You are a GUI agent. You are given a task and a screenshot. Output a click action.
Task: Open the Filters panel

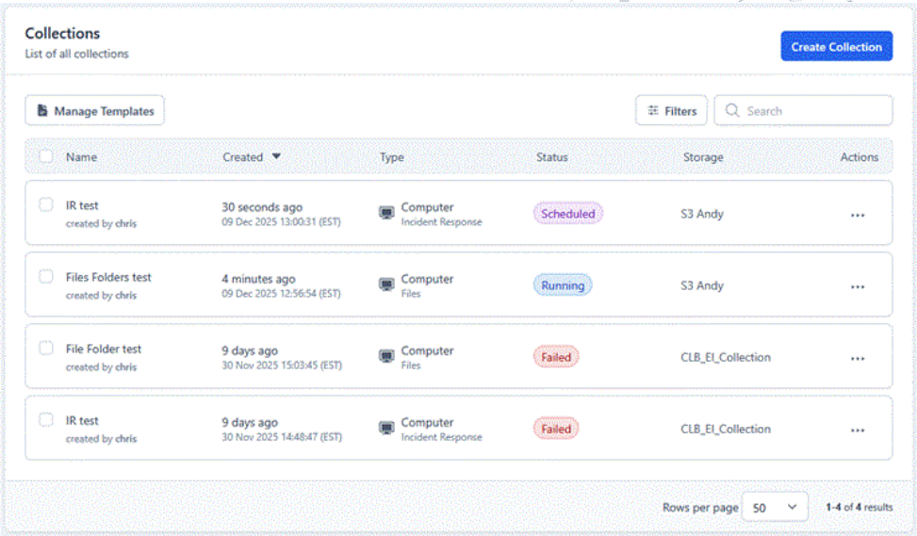click(671, 111)
